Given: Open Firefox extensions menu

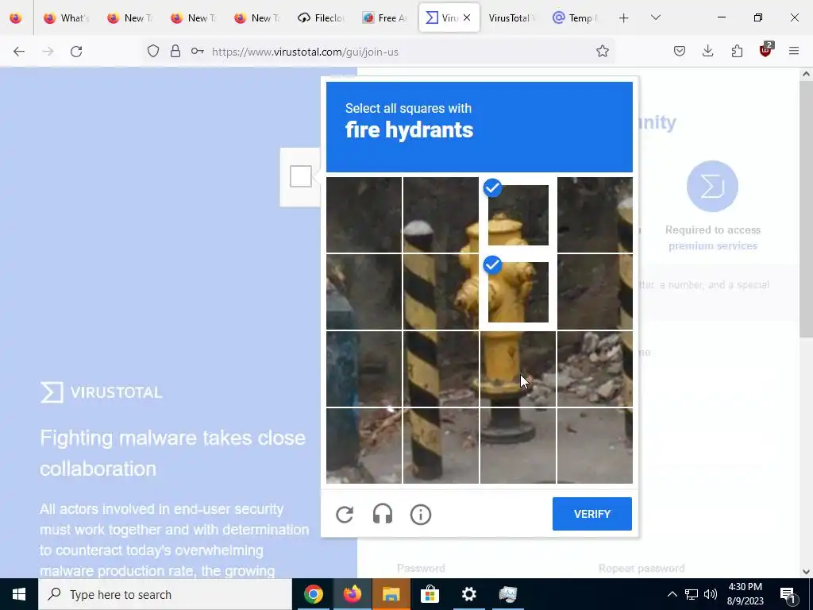Looking at the screenshot, I should [x=737, y=51].
